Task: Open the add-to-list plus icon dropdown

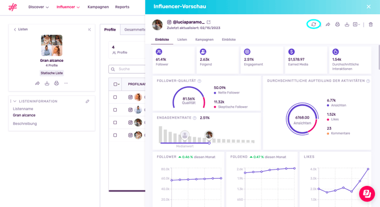Action: [356, 24]
